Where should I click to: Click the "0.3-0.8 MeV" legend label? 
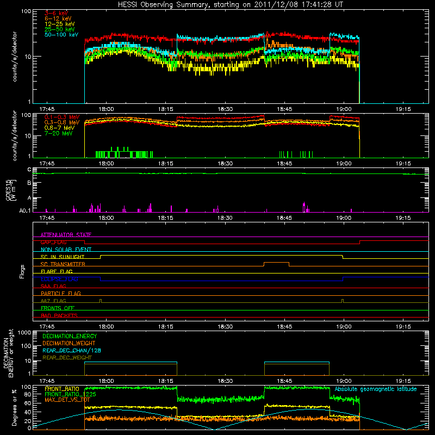click(62, 122)
